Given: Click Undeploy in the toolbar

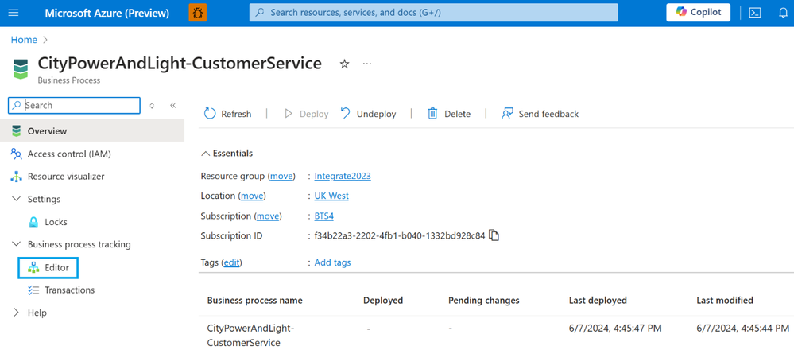Looking at the screenshot, I should [x=368, y=114].
